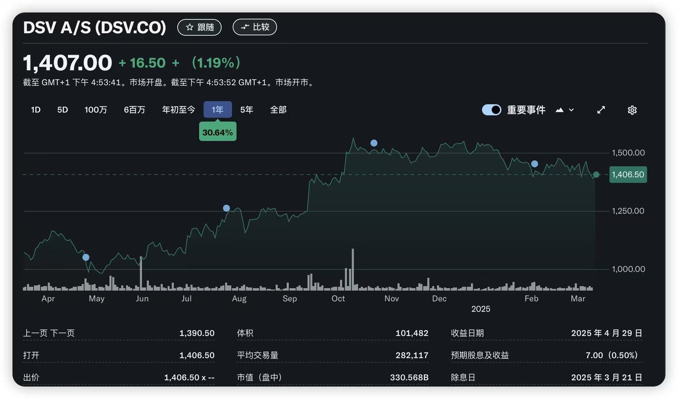Select the 5D time range tab
The height and width of the screenshot is (399, 678).
pos(62,110)
